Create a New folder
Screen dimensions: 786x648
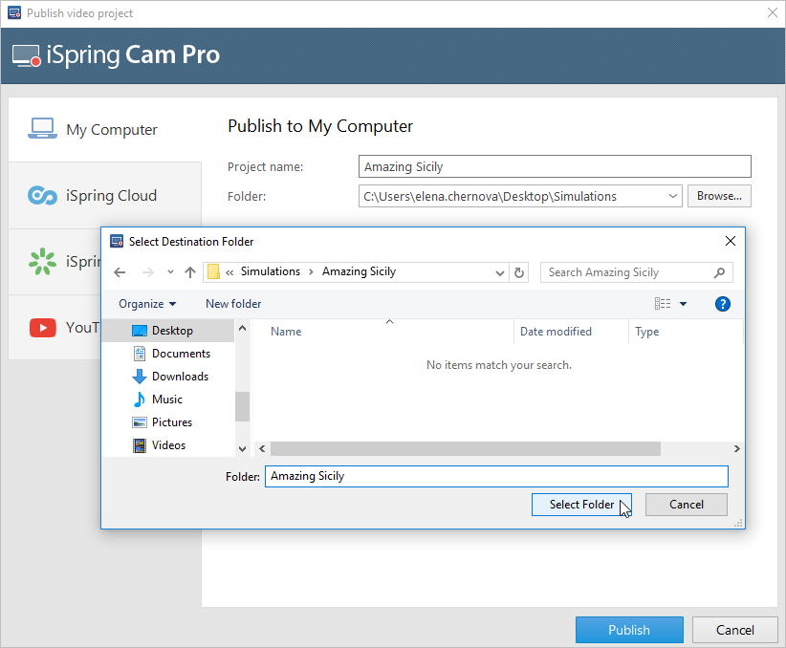click(x=233, y=304)
